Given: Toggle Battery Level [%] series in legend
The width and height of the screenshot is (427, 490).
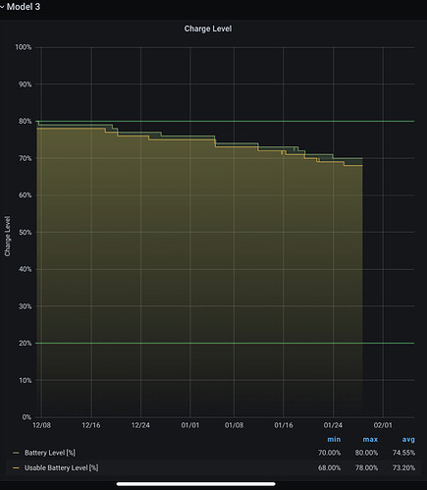Looking at the screenshot, I should (50, 453).
